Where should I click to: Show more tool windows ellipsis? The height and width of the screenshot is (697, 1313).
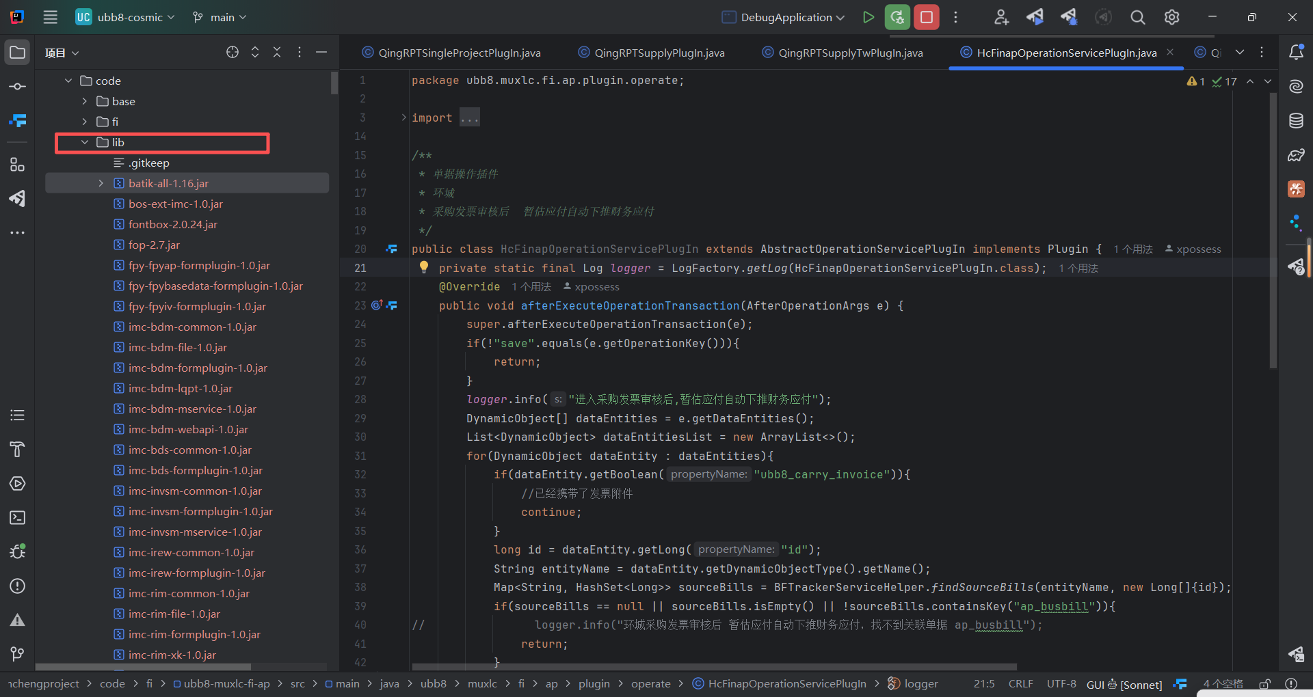click(x=18, y=232)
